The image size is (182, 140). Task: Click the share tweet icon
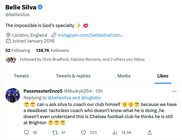pos(150,132)
